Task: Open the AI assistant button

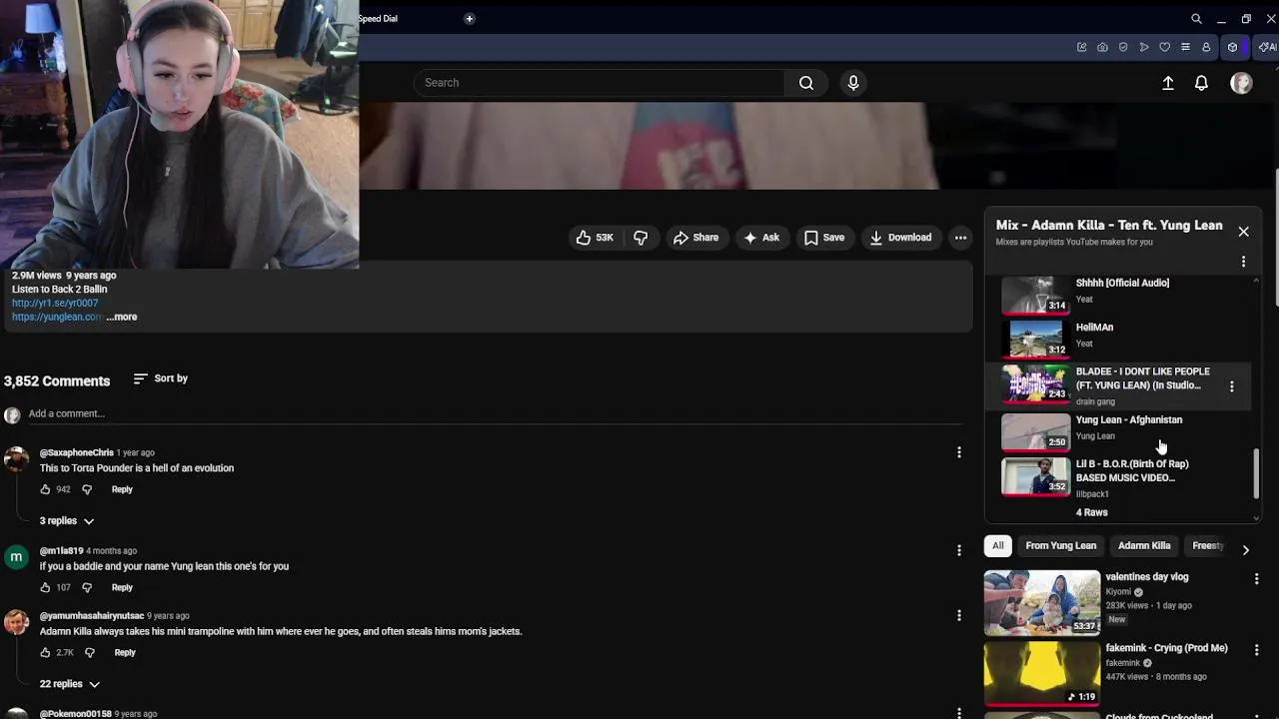Action: point(1267,47)
